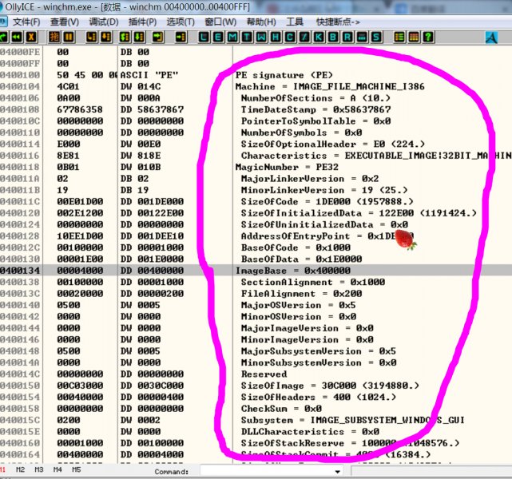Click the M4 bookmark button
This screenshot has width=512, height=479.
58,469
